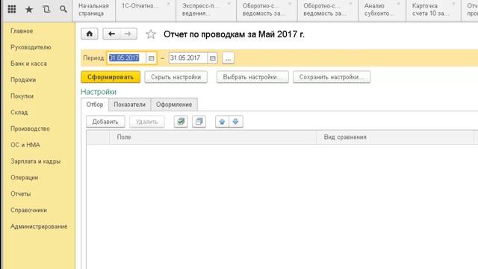Select the Показатели settings tab
The width and height of the screenshot is (478, 269).
pyautogui.click(x=129, y=105)
